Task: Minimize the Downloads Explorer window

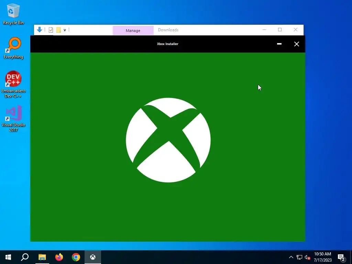Action: click(264, 30)
